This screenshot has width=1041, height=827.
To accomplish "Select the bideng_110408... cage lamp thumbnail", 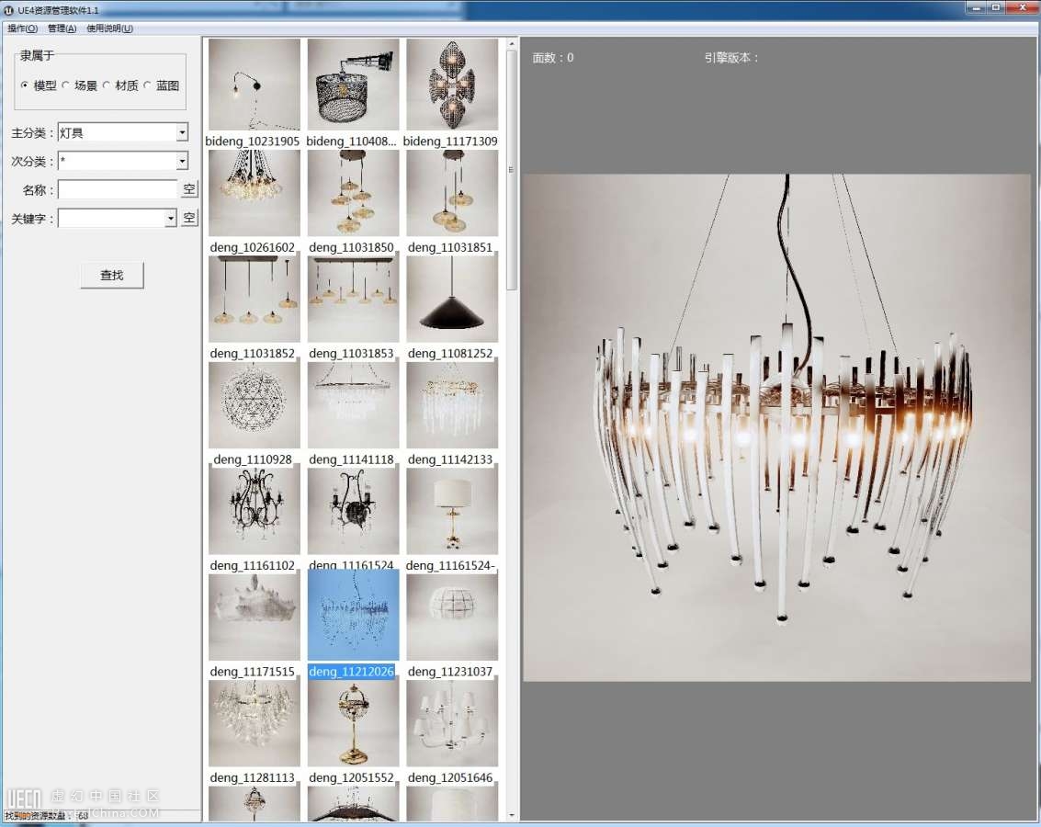I will point(353,85).
